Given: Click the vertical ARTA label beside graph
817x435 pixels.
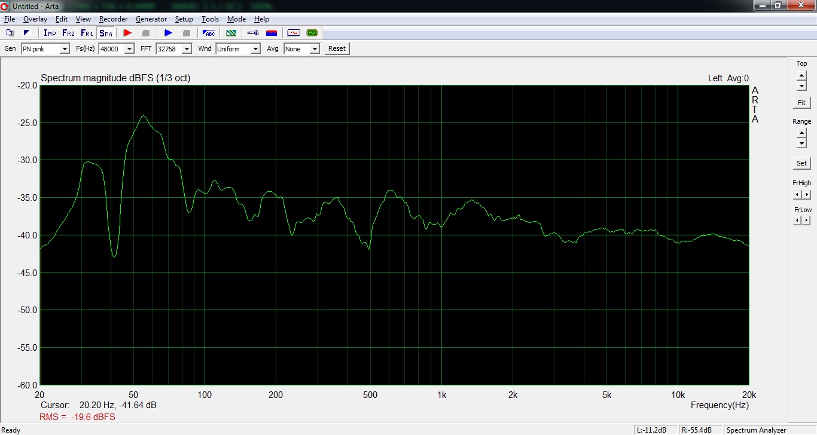Looking at the screenshot, I should pos(755,105).
